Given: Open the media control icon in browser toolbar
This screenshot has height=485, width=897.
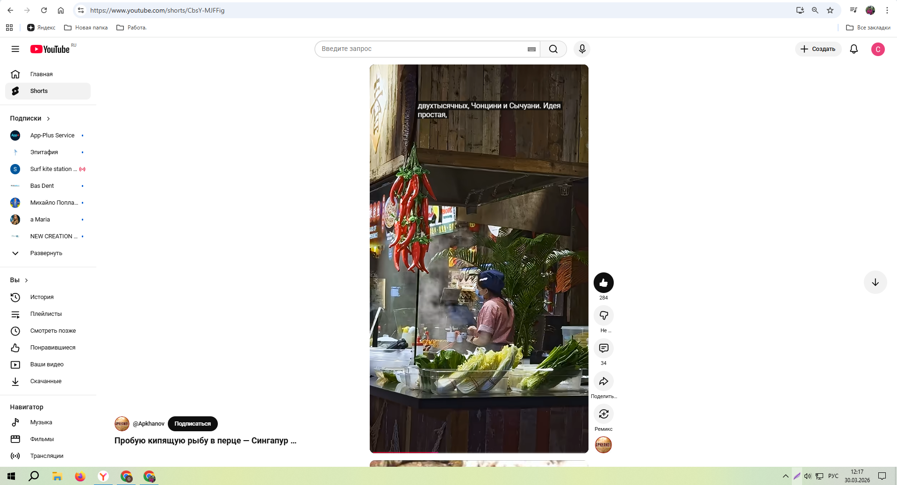Looking at the screenshot, I should 853,10.
